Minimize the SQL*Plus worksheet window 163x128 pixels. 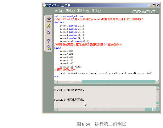coord(150,5)
